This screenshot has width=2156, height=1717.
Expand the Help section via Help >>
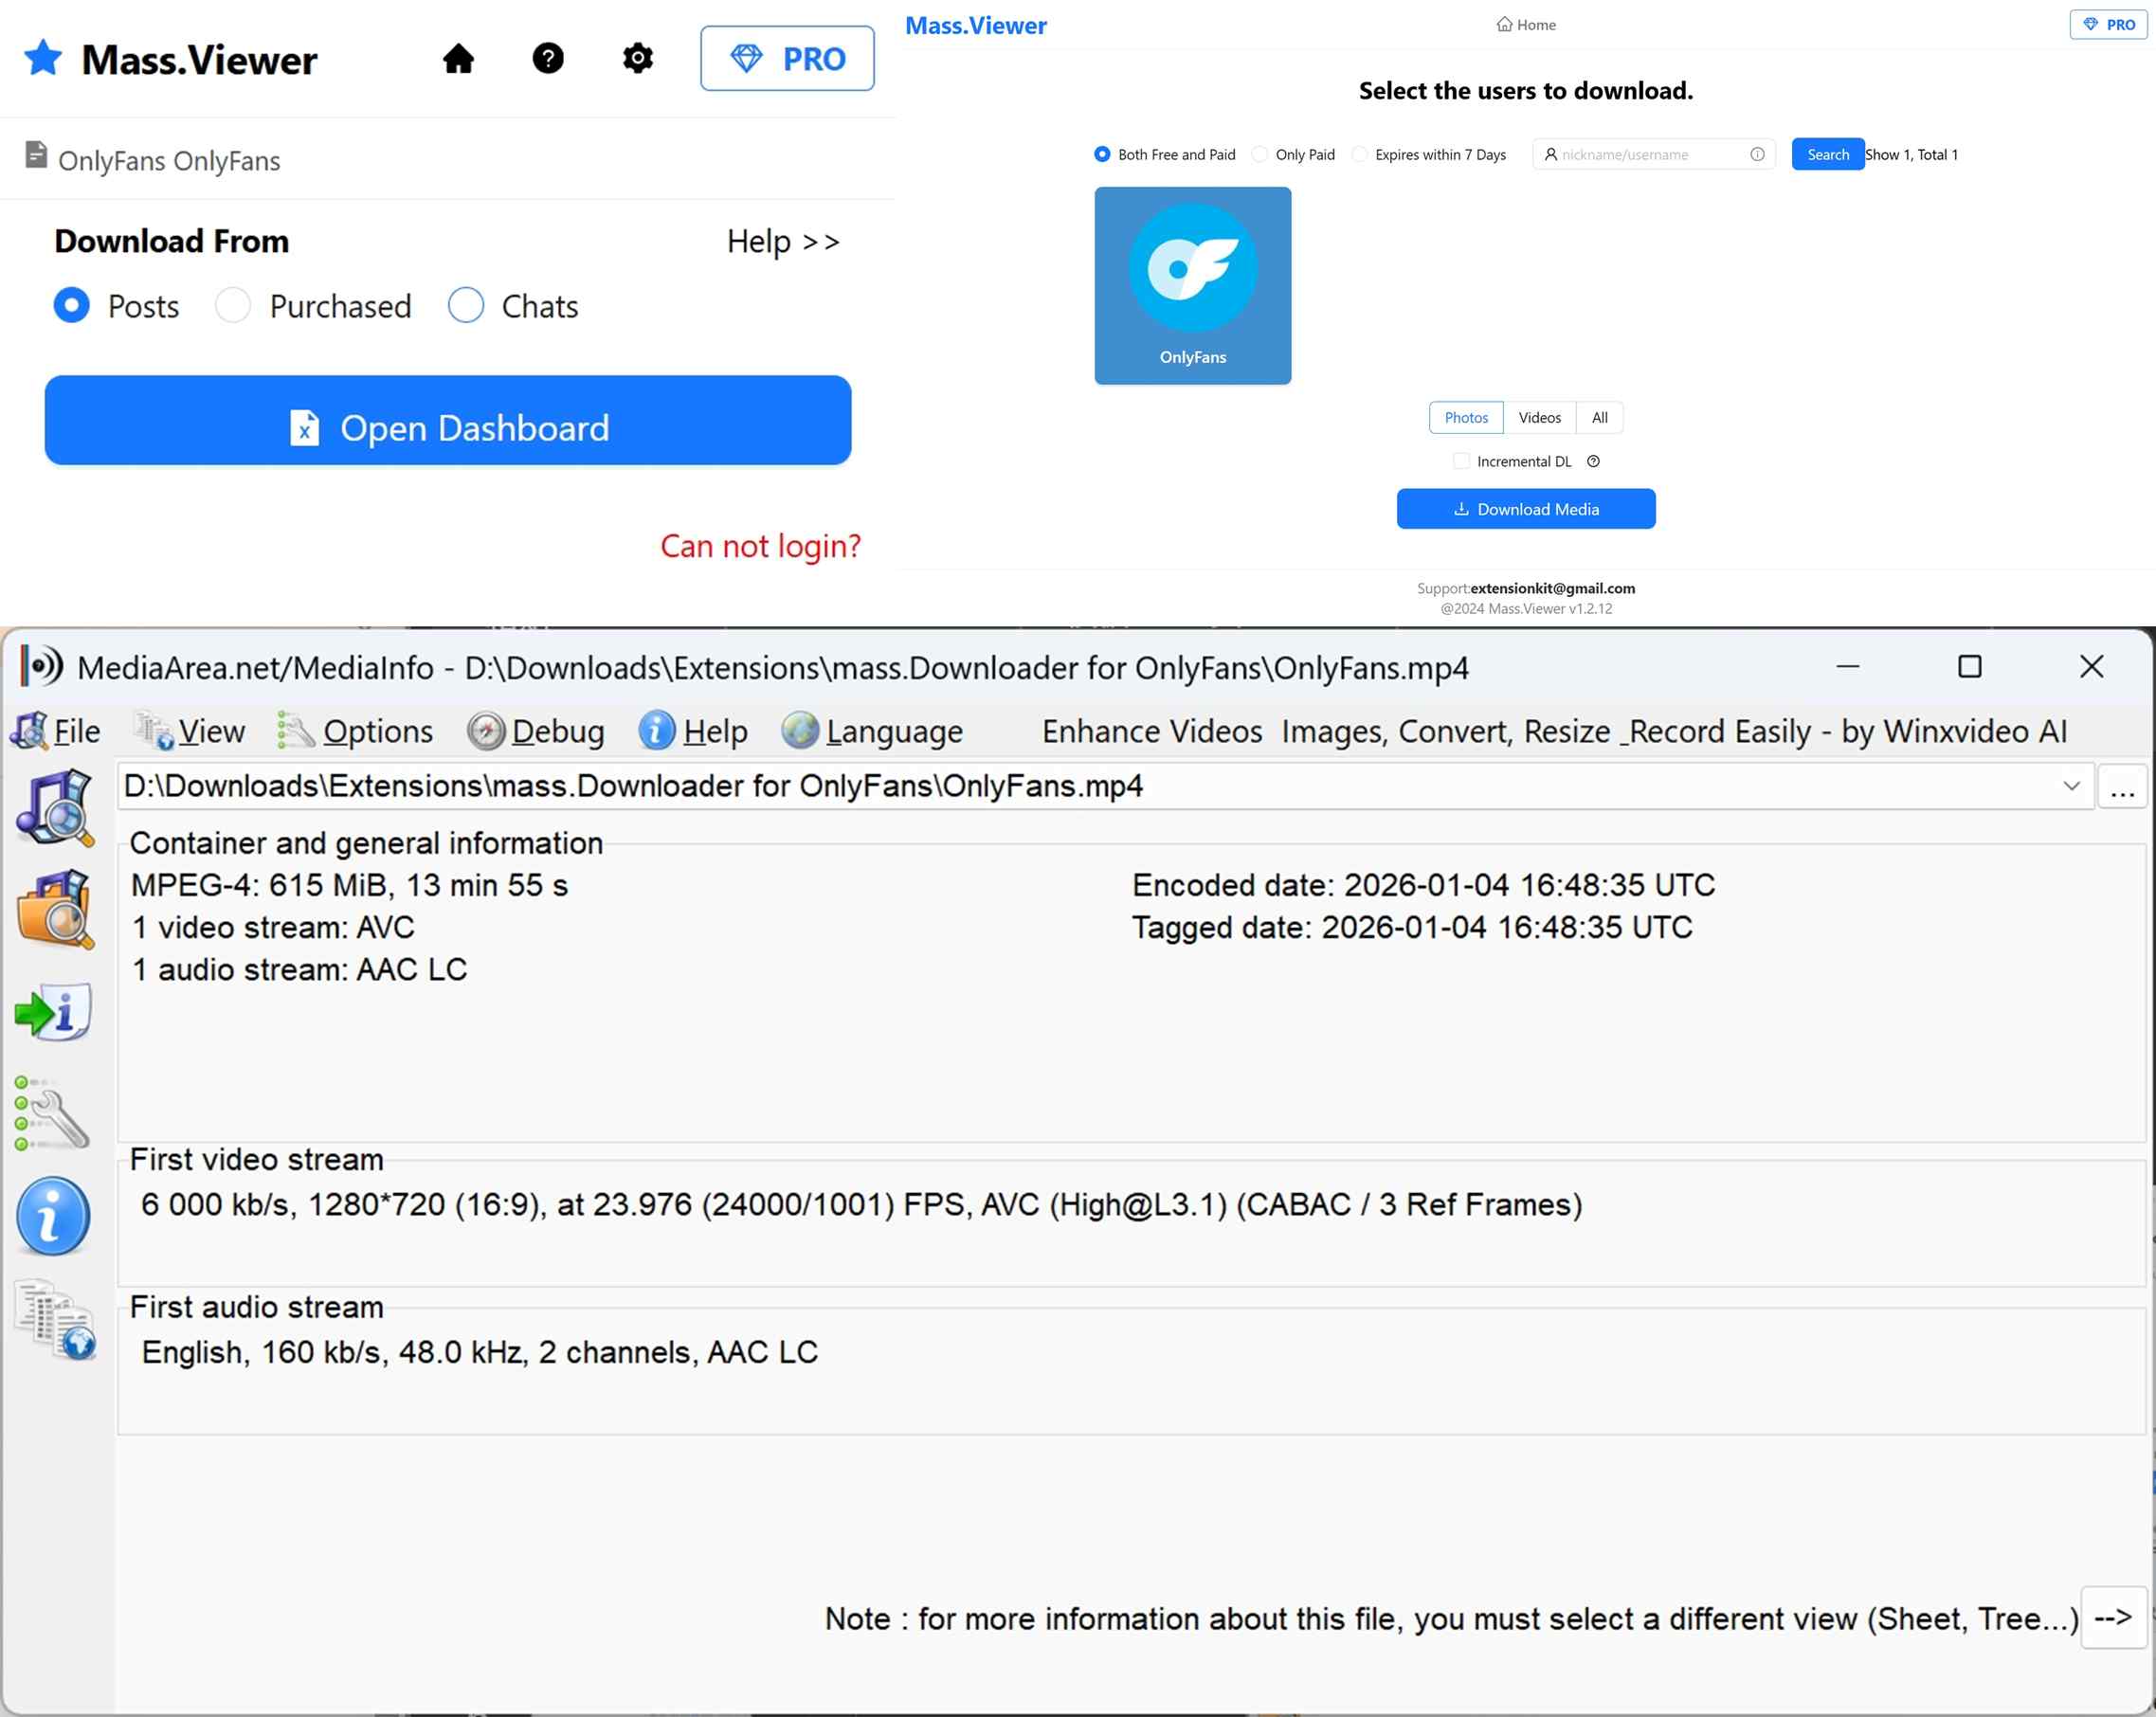(783, 241)
